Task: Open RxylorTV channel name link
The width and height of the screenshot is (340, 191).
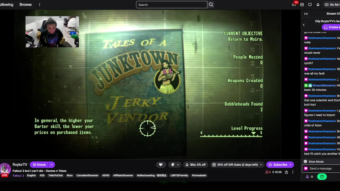Action: click(20, 164)
